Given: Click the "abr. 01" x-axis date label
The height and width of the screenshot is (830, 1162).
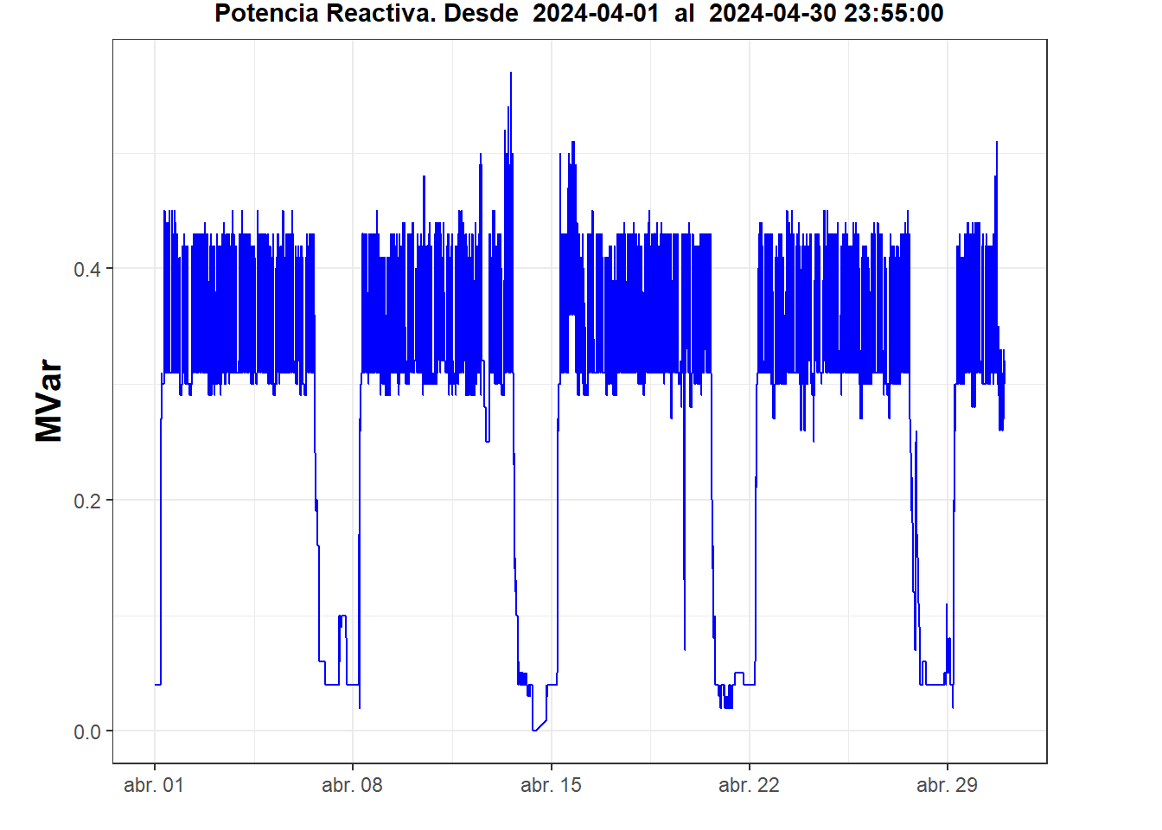Looking at the screenshot, I should tap(154, 785).
